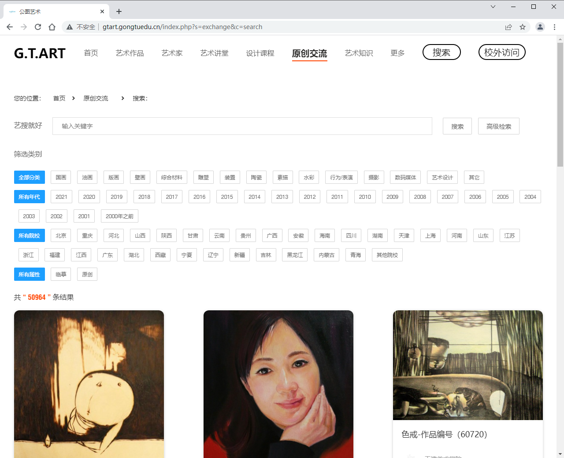The width and height of the screenshot is (564, 458).
Task: Filter schools by 北京
Action: 61,235
